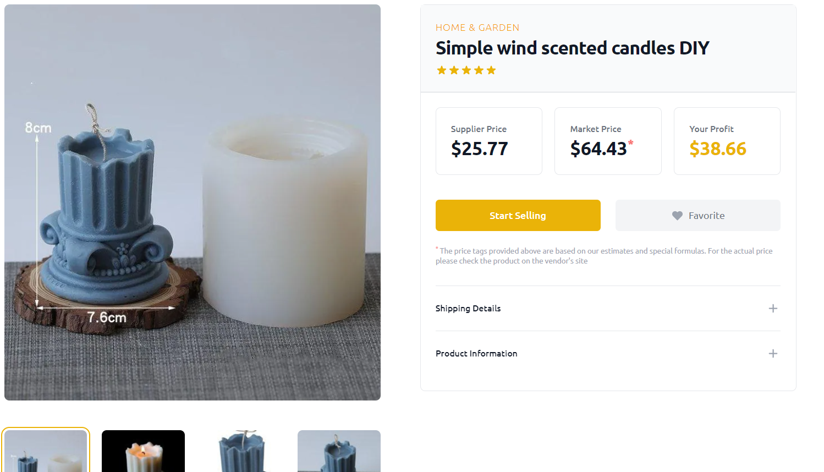View the highlighted first thumbnail
The image size is (824, 472).
point(46,451)
